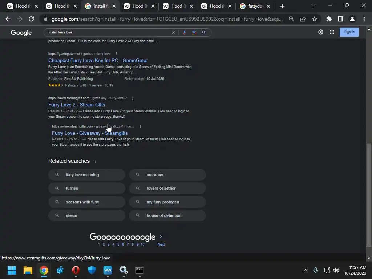Open Furry Love - Giveaway - Steamgifts link
Viewport: 372px width, 279px height.
point(90,133)
